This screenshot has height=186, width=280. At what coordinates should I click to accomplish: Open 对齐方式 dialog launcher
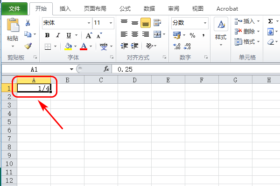pyautogui.click(x=164, y=57)
